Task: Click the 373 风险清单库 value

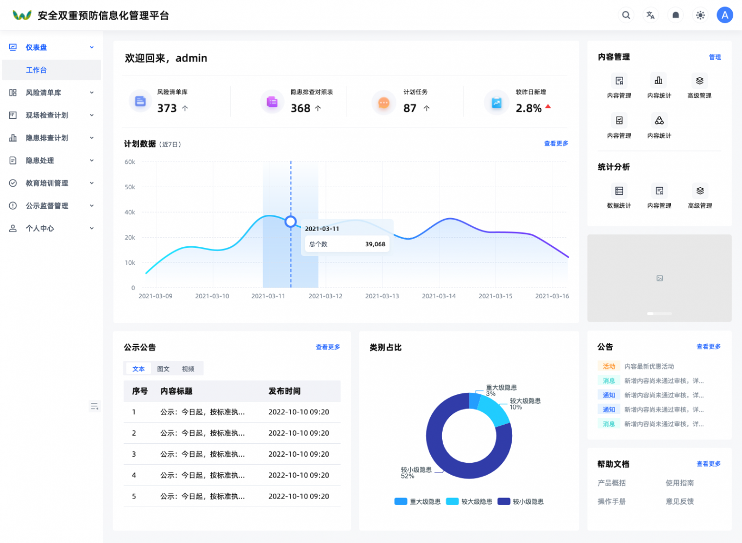Action: [167, 108]
